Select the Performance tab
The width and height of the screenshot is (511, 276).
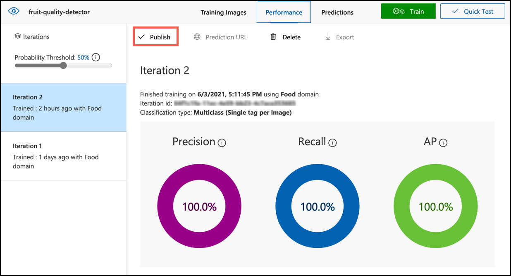point(284,12)
